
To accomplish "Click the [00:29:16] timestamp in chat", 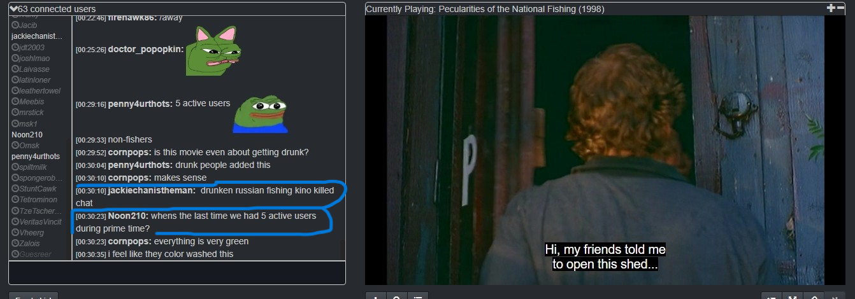I will click(x=91, y=104).
